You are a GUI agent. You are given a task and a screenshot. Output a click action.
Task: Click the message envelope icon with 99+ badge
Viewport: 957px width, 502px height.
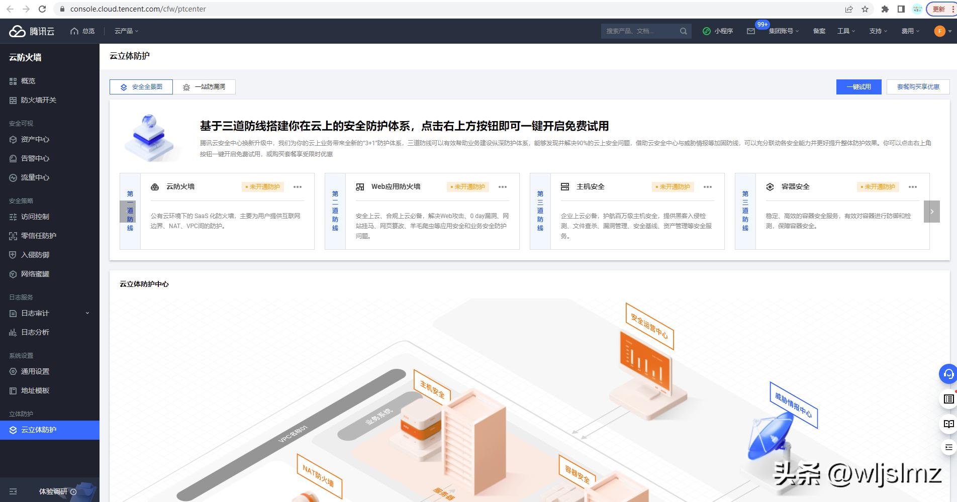click(x=751, y=31)
